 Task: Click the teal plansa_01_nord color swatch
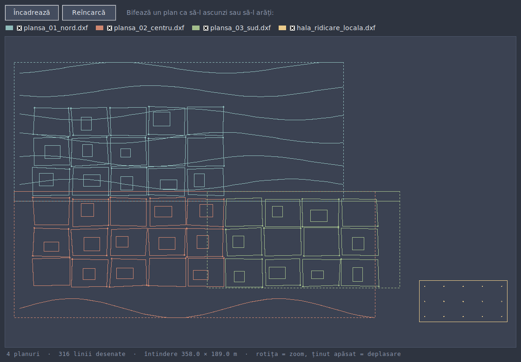pos(9,28)
